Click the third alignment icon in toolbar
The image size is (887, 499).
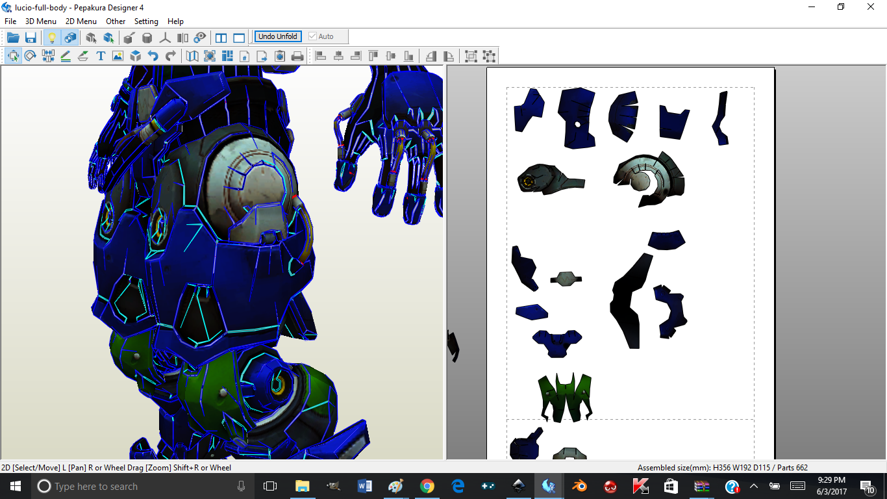[356, 56]
